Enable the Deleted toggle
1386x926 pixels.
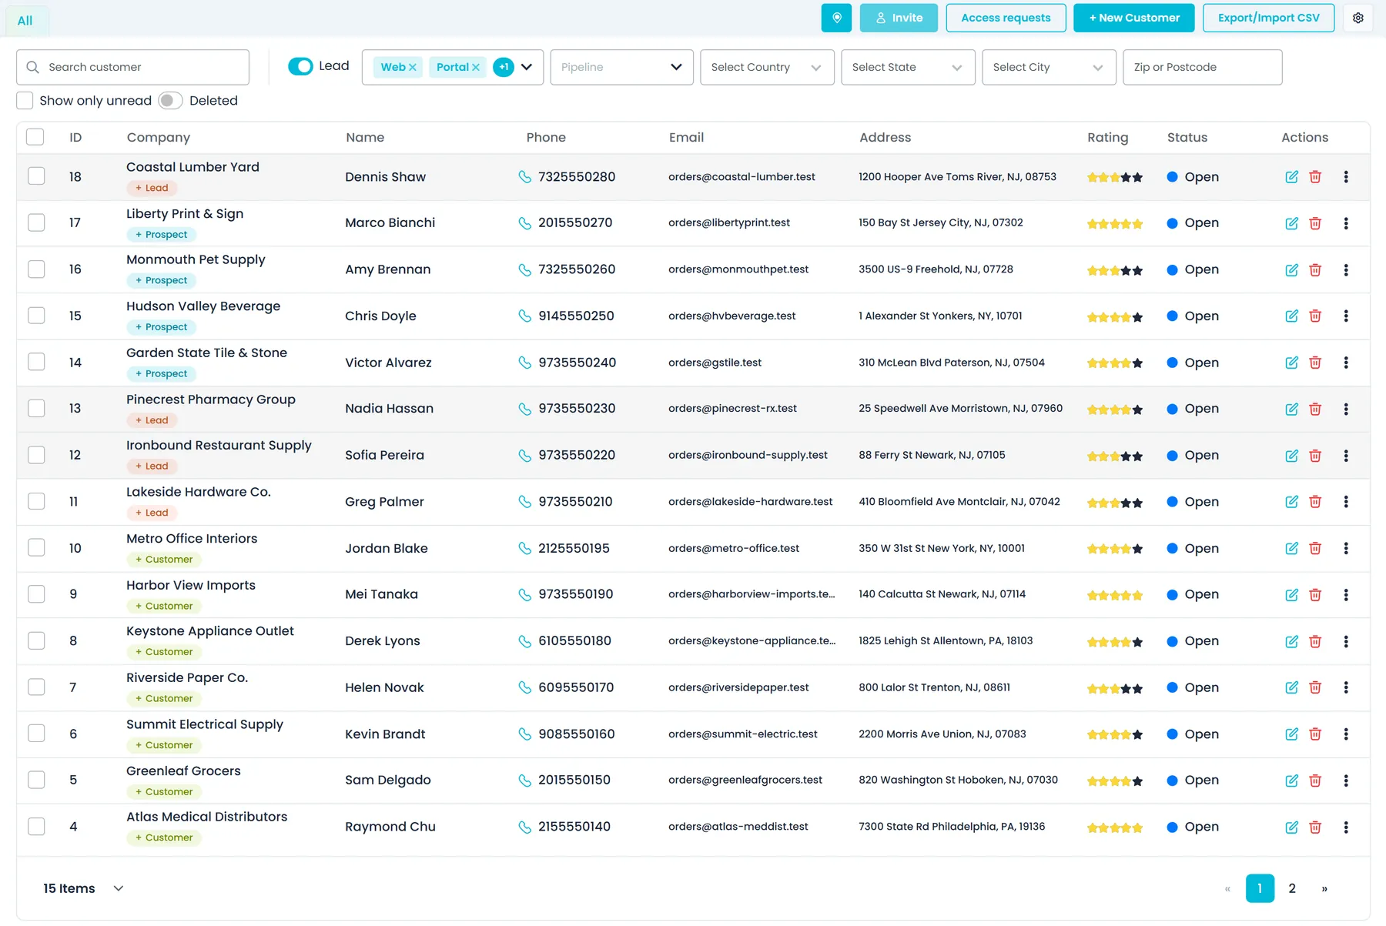[170, 101]
